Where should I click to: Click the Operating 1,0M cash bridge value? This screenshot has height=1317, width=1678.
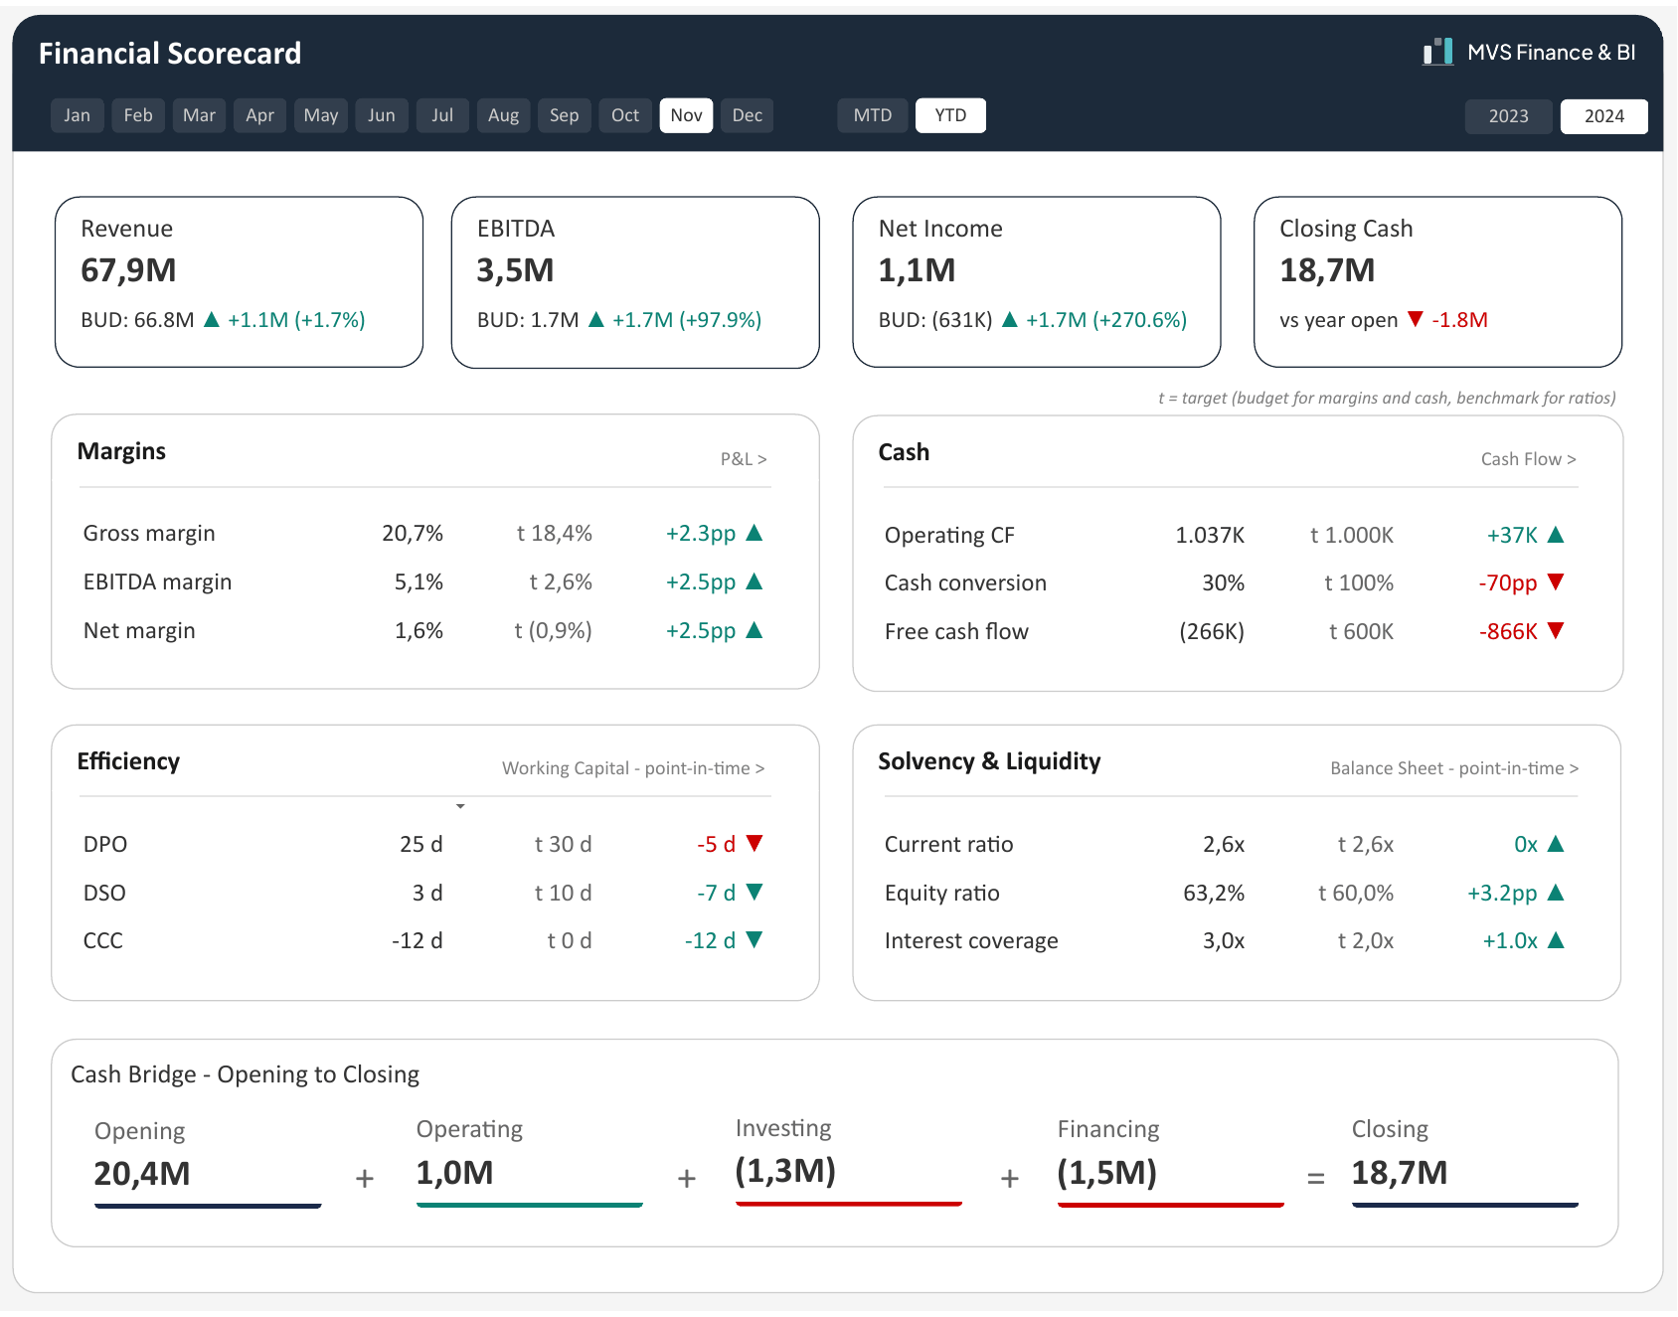[x=455, y=1173]
